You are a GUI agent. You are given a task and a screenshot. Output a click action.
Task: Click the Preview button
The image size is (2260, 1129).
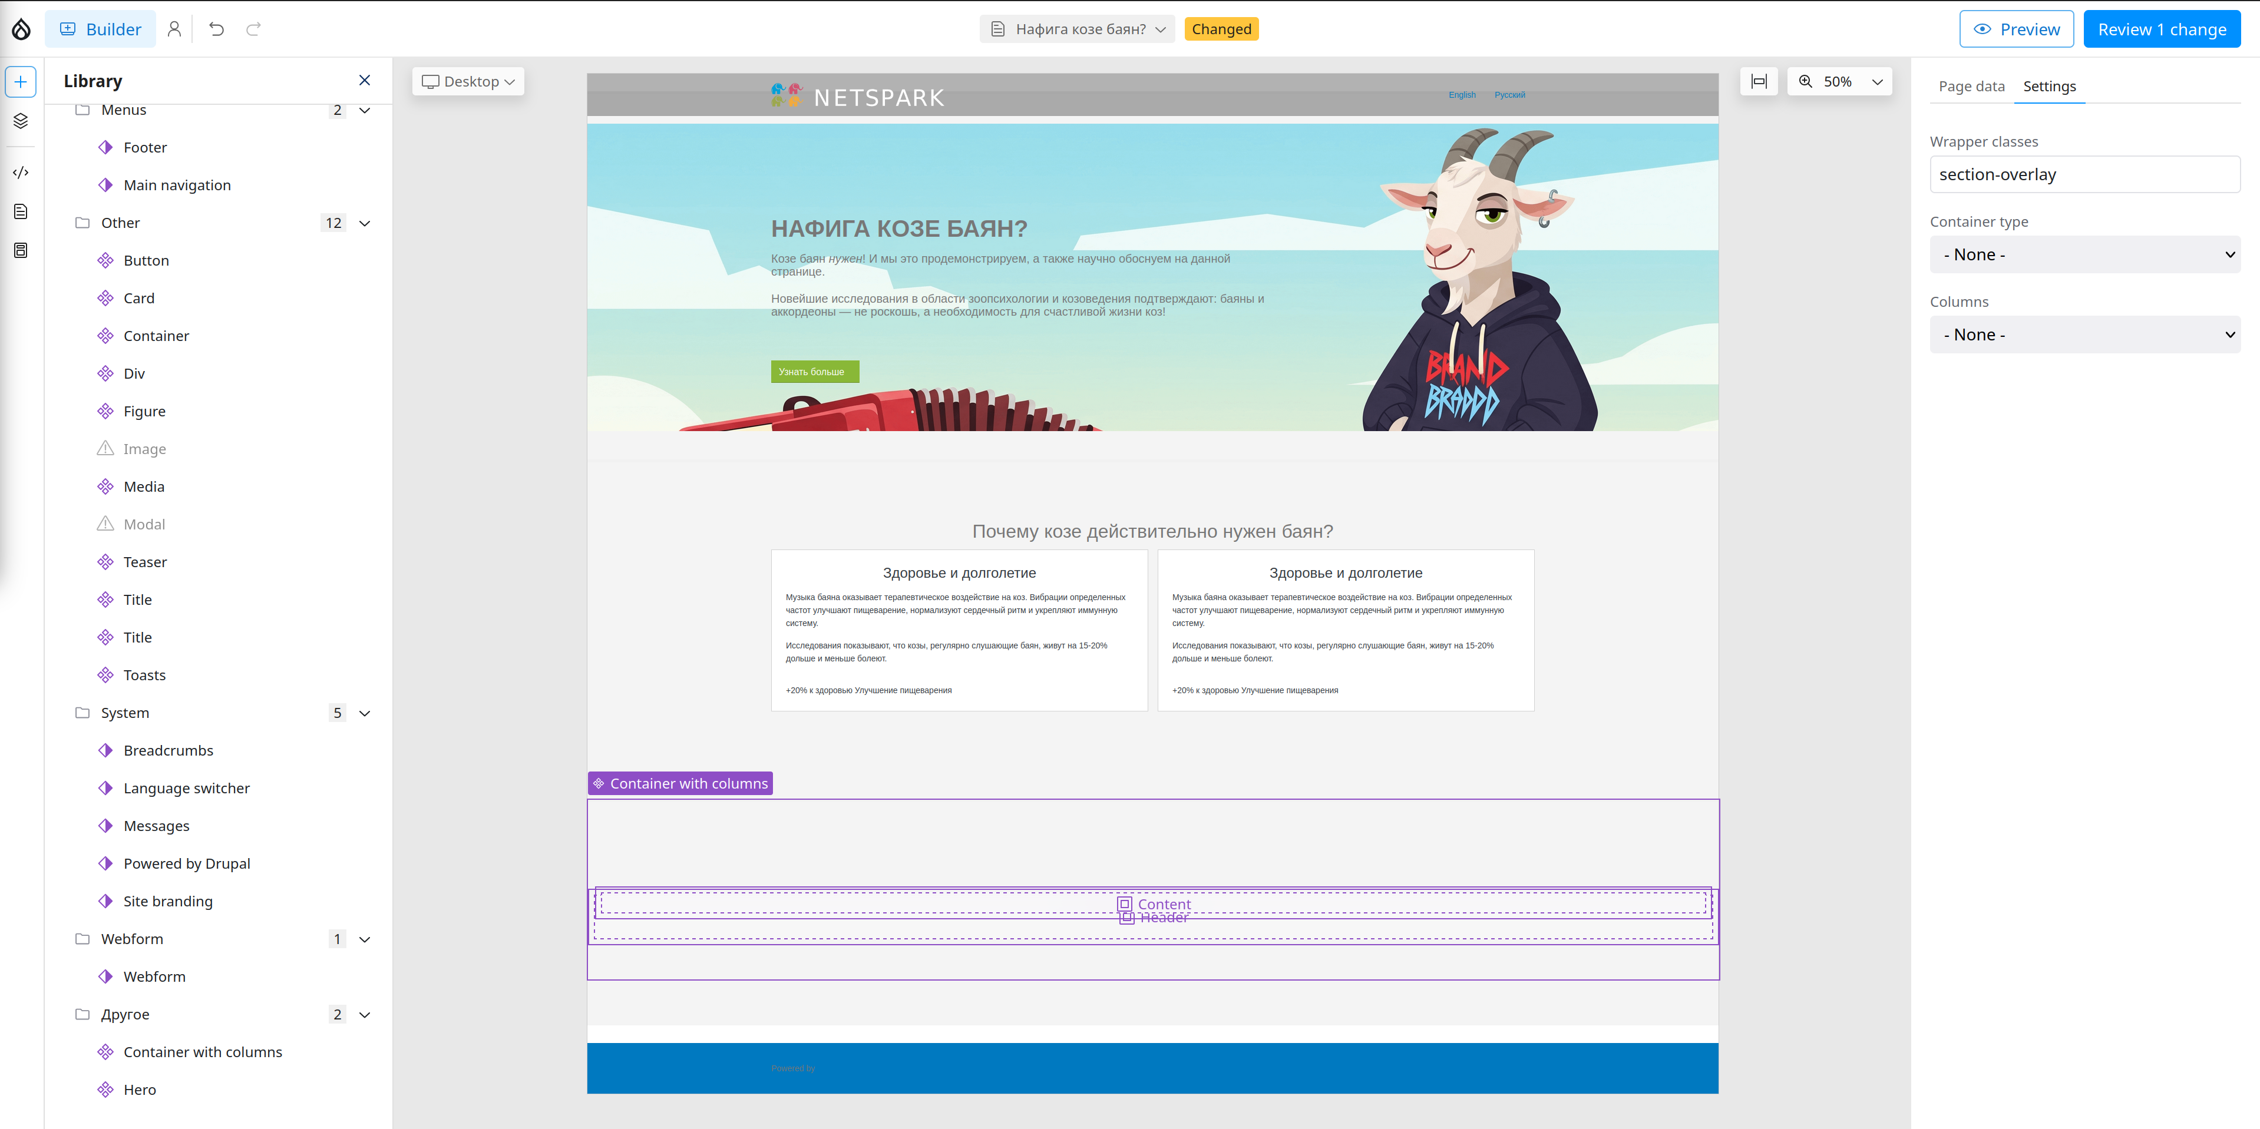[x=2016, y=29]
